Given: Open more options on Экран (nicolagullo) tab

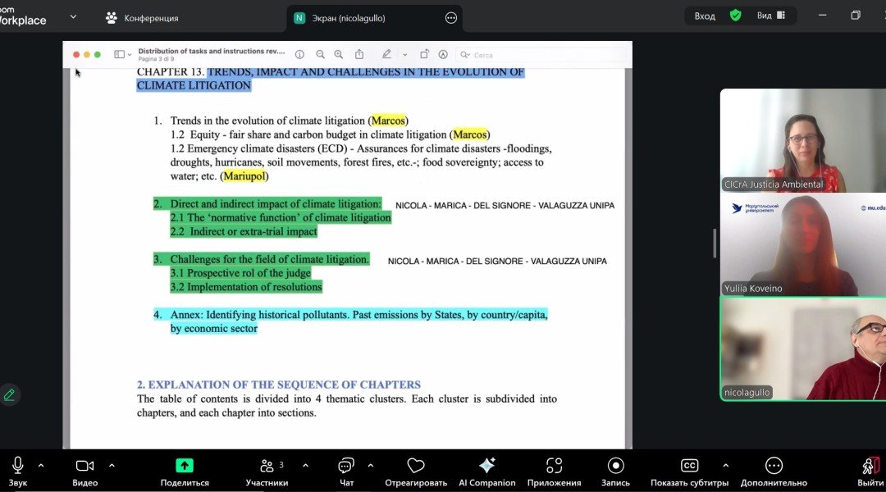Looking at the screenshot, I should click(x=450, y=17).
